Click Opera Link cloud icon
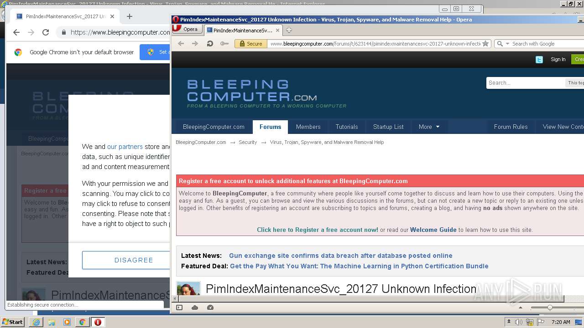The width and height of the screenshot is (584, 328). click(195, 307)
